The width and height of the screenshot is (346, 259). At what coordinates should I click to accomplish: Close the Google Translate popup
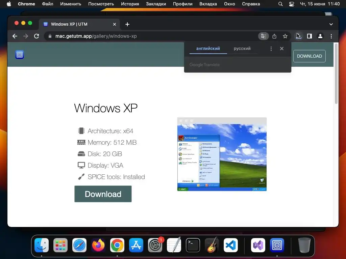coord(282,49)
